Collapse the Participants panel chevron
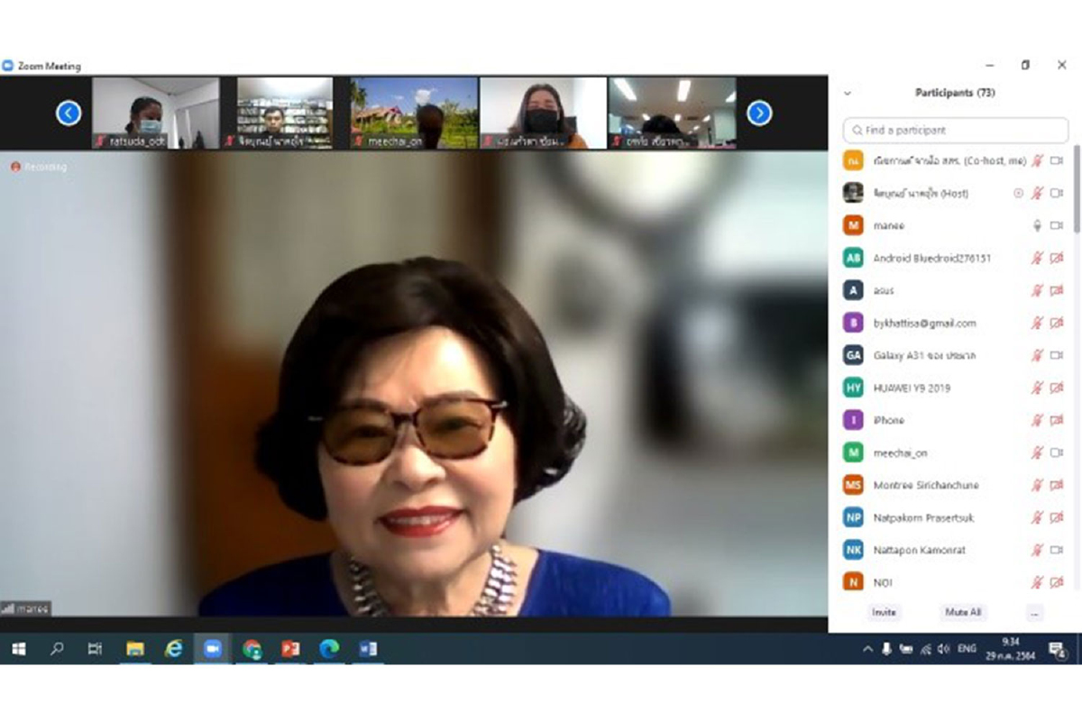 coord(847,93)
